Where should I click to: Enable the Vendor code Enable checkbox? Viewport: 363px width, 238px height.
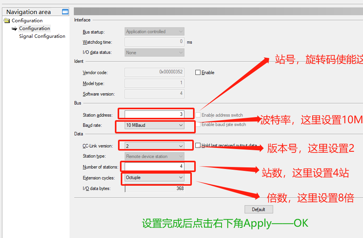(198, 73)
